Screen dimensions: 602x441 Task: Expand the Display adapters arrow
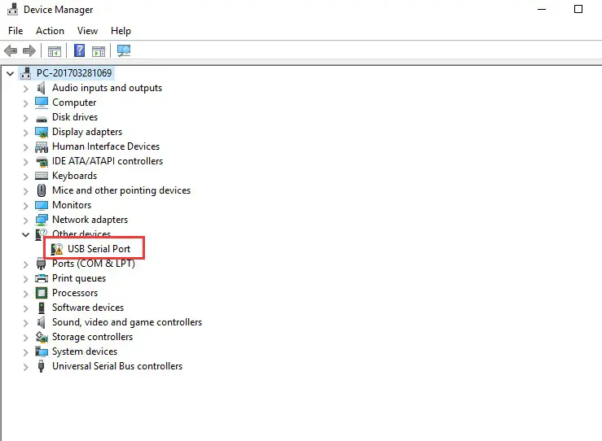click(x=26, y=133)
